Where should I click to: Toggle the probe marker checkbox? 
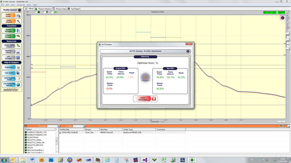44,12
